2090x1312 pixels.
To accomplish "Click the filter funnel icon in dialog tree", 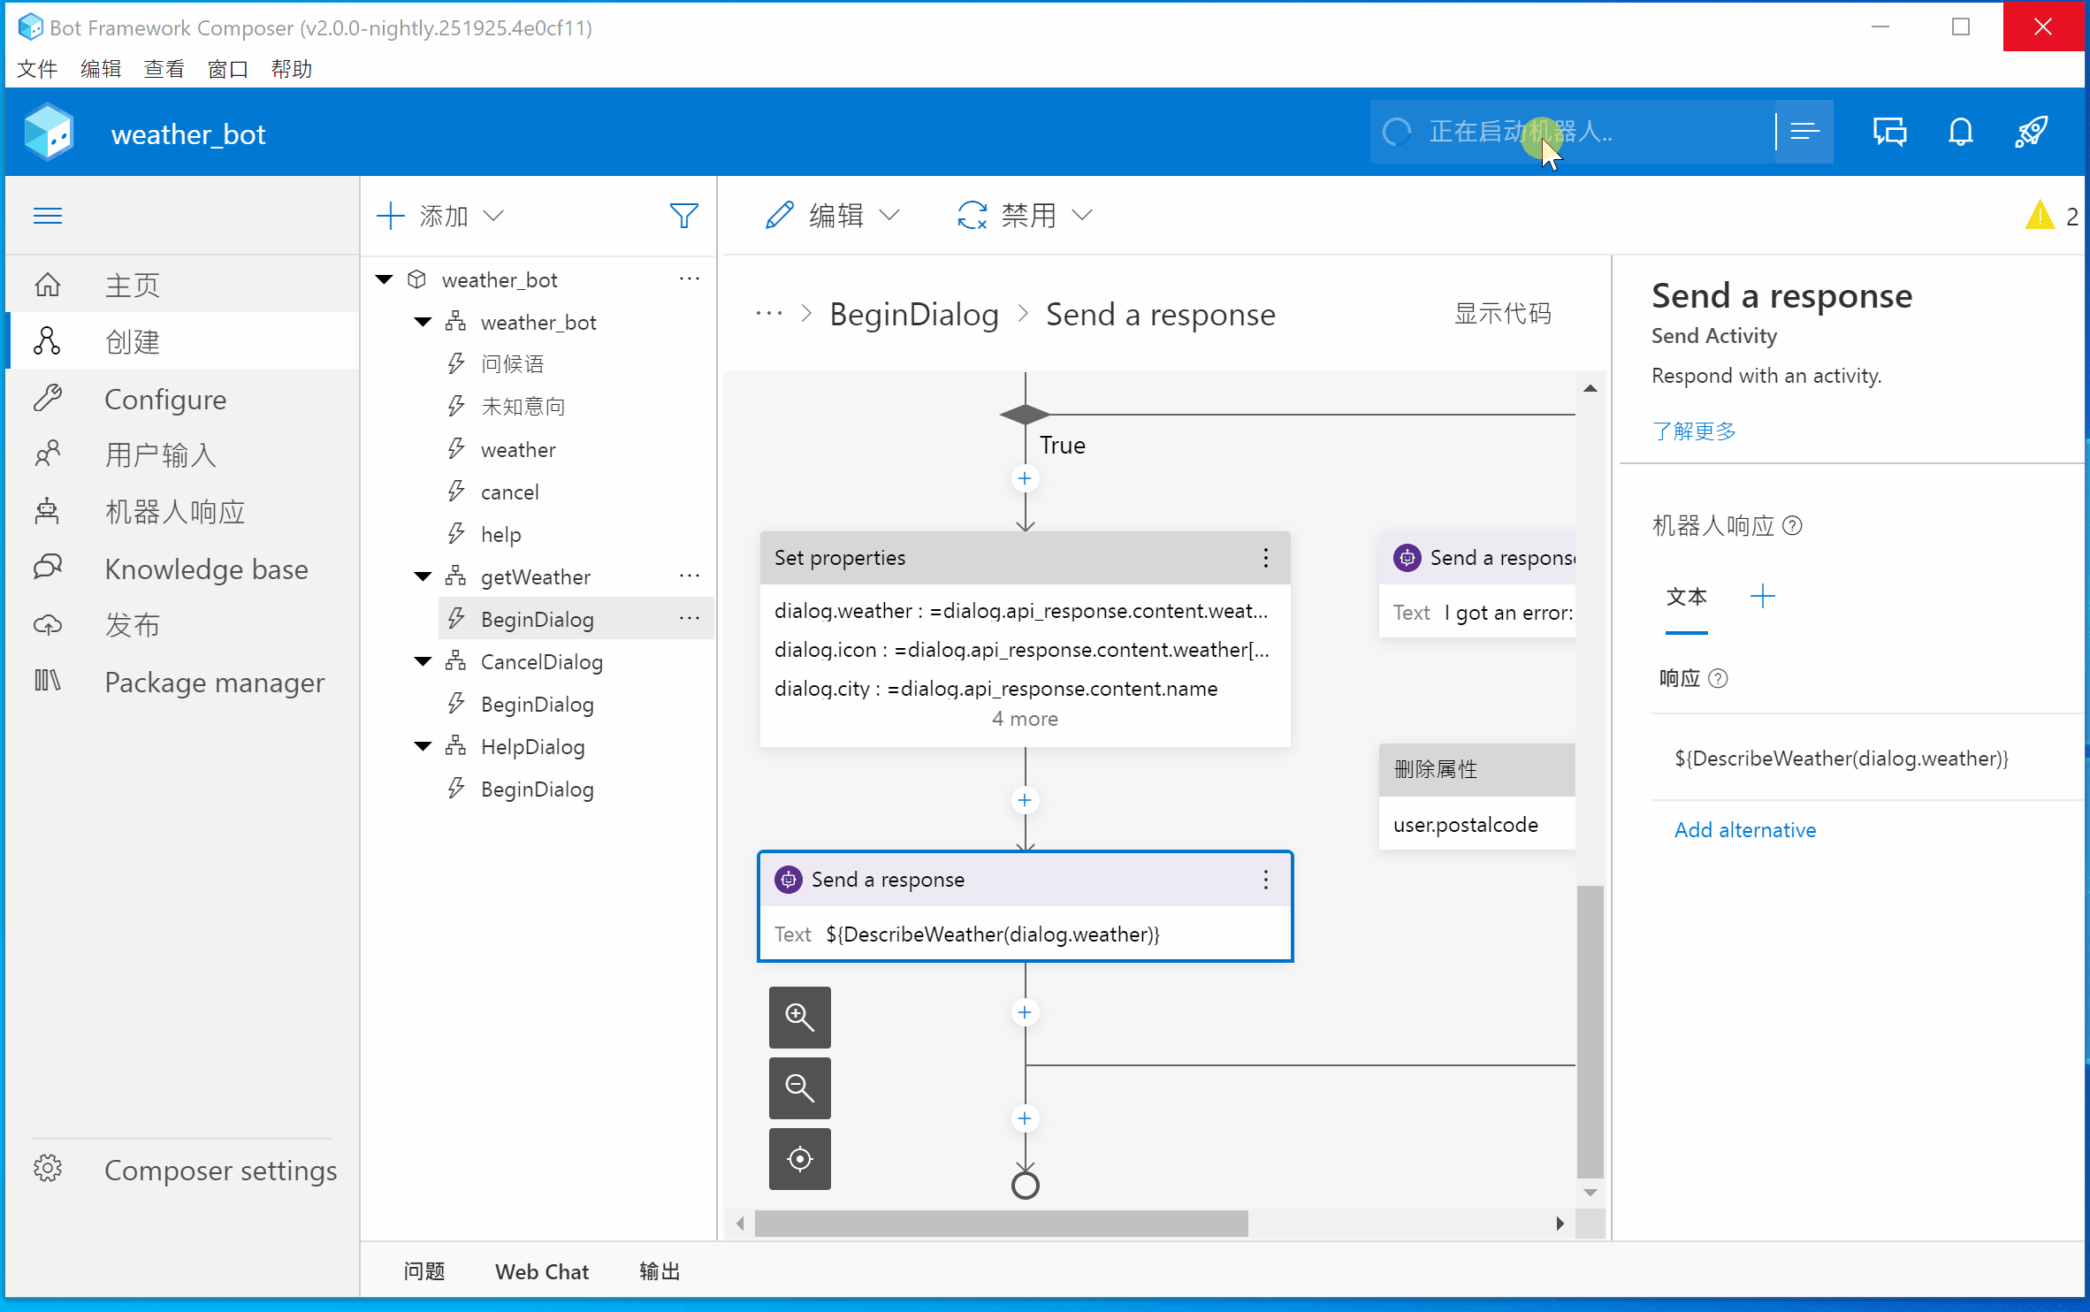I will [x=683, y=216].
